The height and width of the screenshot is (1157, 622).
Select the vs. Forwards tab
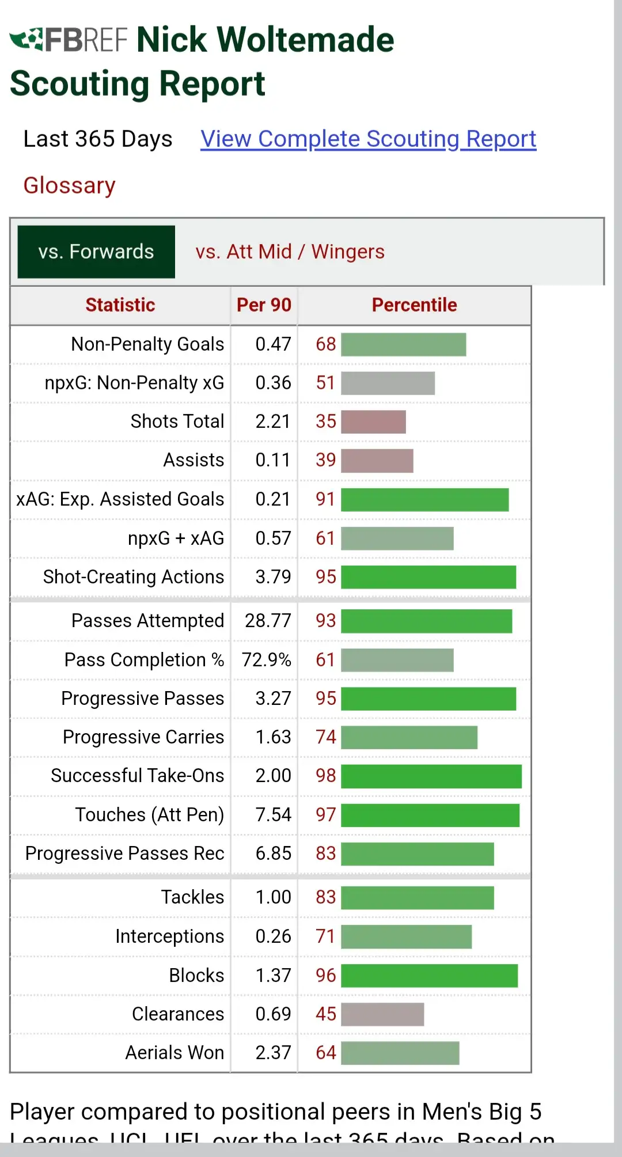tap(96, 252)
